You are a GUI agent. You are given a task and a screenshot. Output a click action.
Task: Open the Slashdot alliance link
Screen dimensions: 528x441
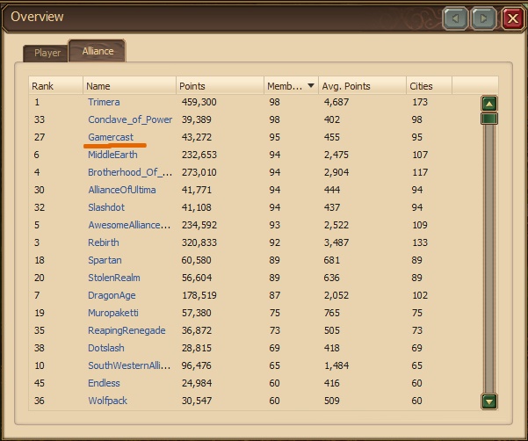point(106,207)
